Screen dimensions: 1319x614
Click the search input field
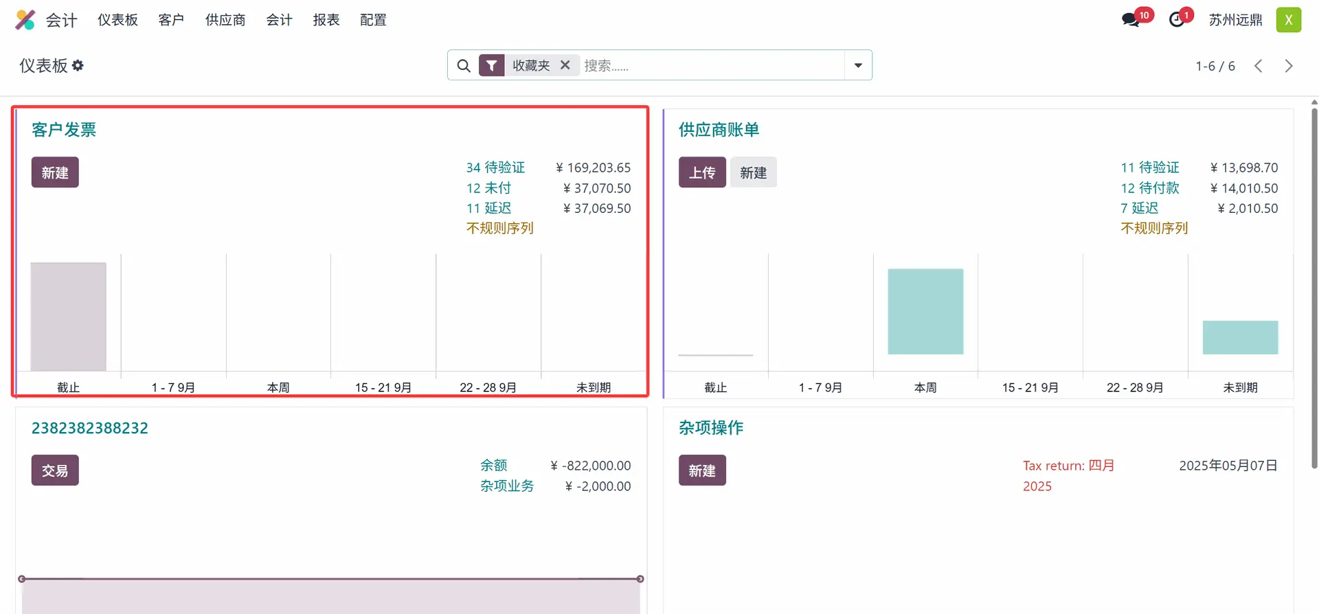pyautogui.click(x=711, y=65)
